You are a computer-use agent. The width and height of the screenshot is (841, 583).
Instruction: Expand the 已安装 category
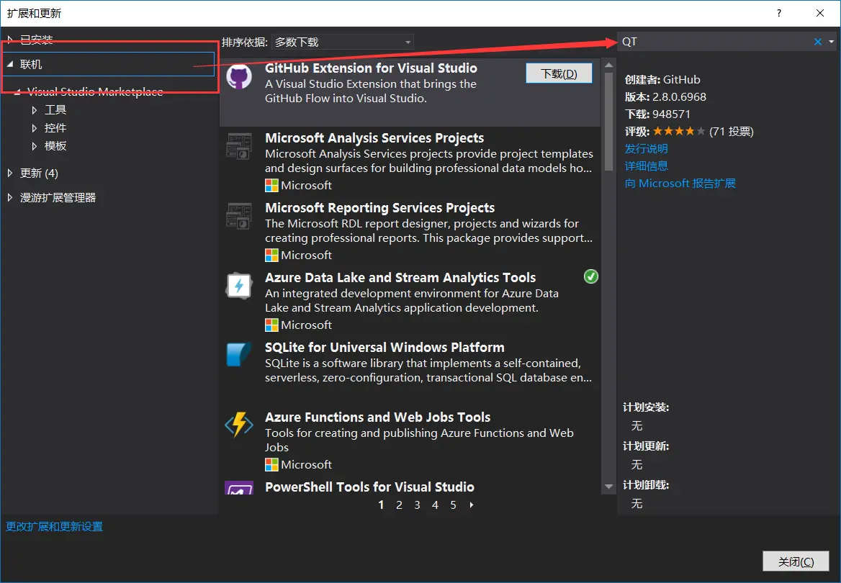coord(9,39)
